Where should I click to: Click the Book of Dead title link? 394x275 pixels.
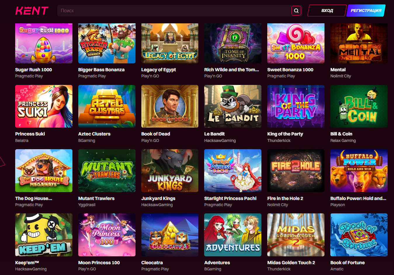[156, 134]
